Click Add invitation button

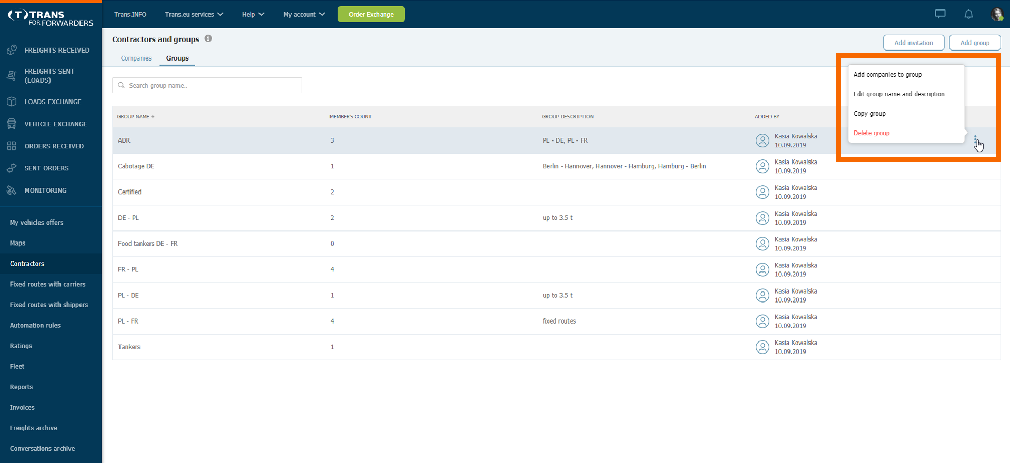914,43
